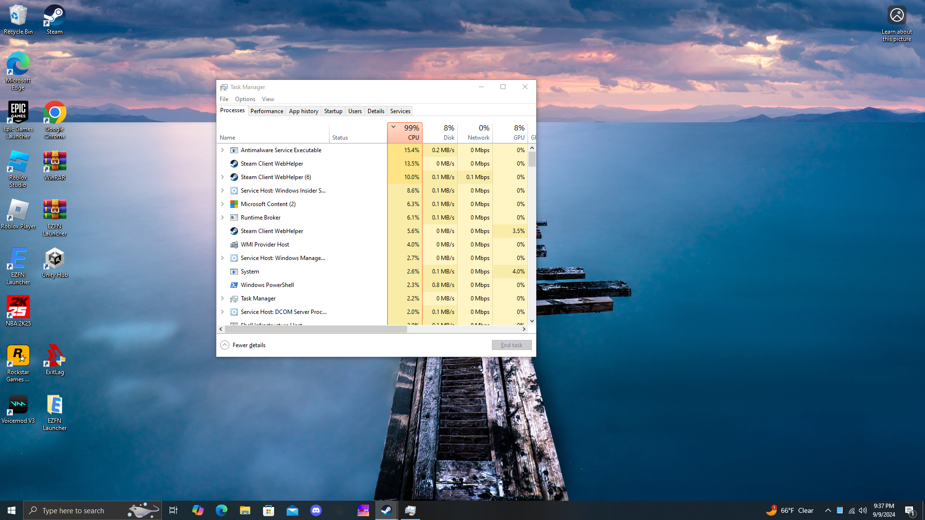The width and height of the screenshot is (925, 520).
Task: Open the Options menu
Action: point(245,99)
